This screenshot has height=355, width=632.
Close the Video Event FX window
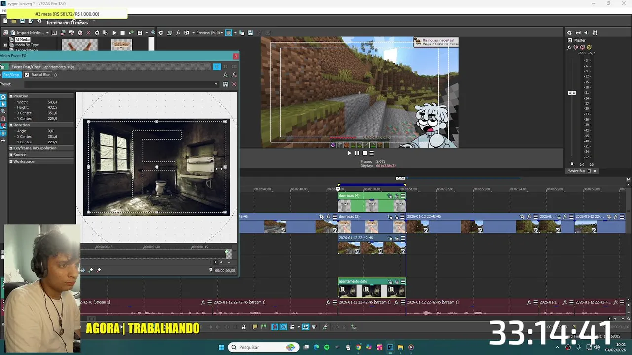(236, 56)
